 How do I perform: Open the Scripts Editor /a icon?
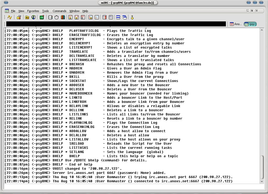[42, 17]
